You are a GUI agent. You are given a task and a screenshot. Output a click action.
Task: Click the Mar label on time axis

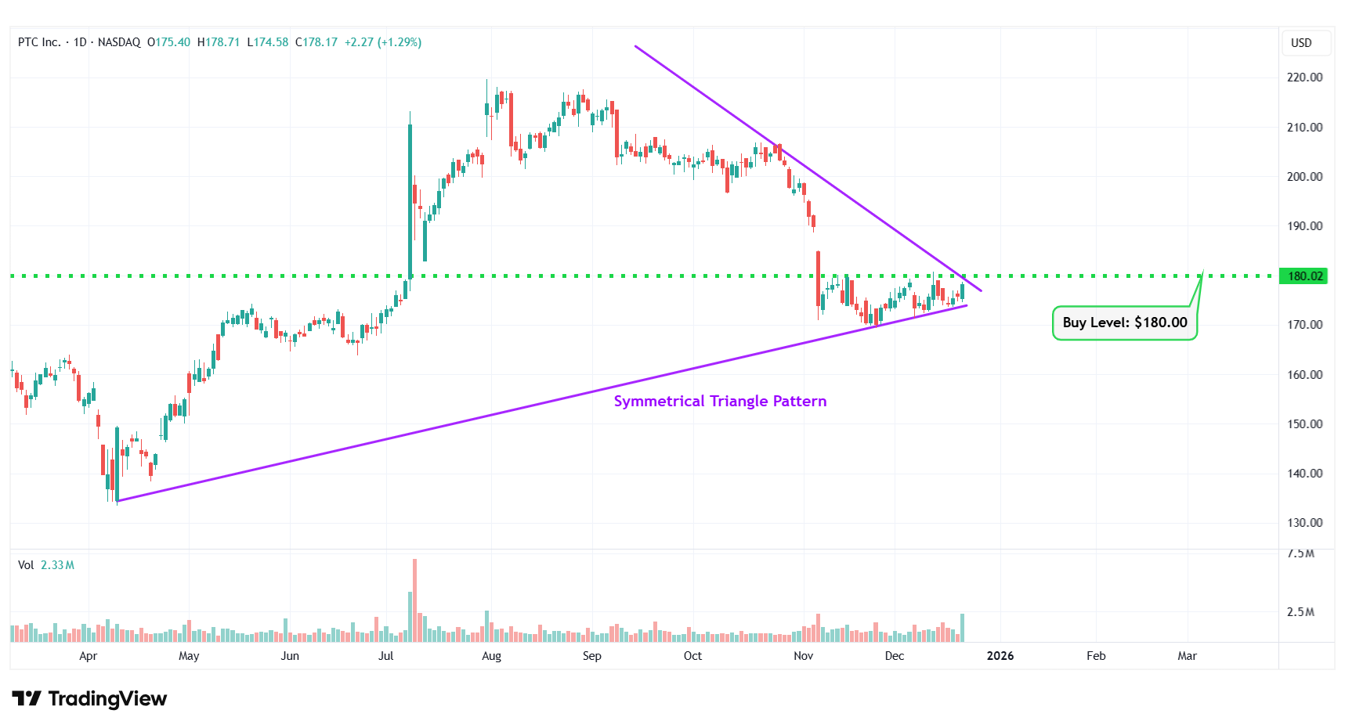[1187, 656]
